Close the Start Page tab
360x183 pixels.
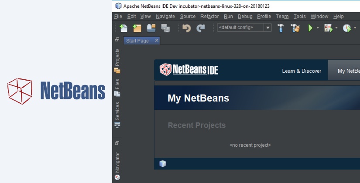157,41
